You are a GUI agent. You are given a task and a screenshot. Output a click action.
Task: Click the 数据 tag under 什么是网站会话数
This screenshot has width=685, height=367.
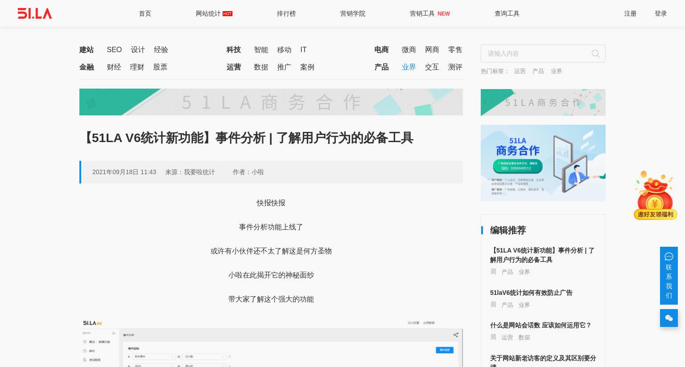pyautogui.click(x=524, y=337)
